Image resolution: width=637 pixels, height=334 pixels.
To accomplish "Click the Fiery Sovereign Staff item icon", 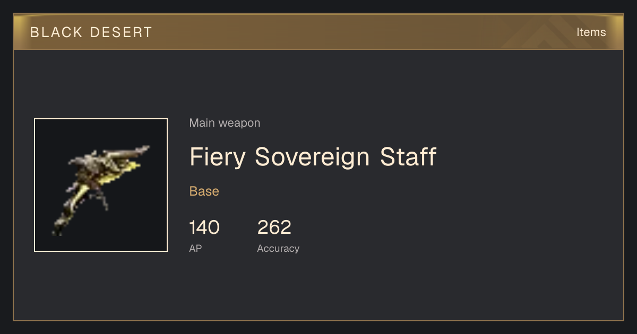I will coord(101,185).
